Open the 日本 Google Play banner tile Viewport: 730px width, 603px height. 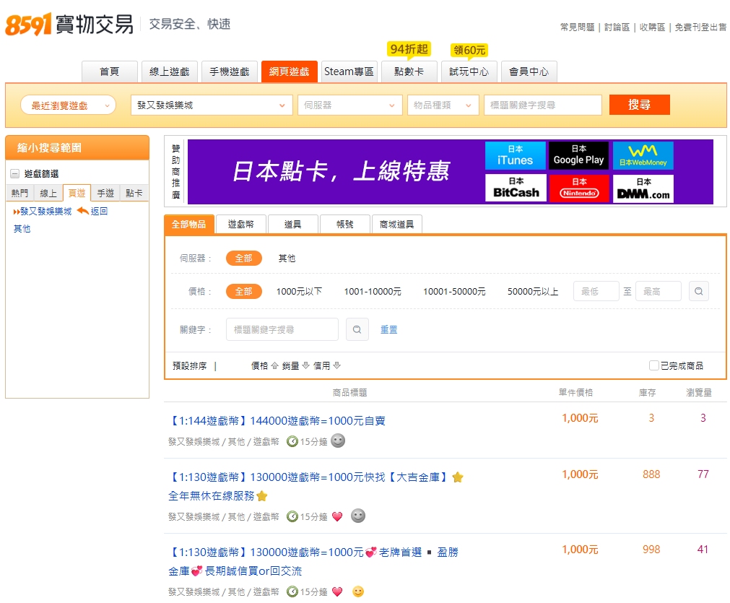578,155
